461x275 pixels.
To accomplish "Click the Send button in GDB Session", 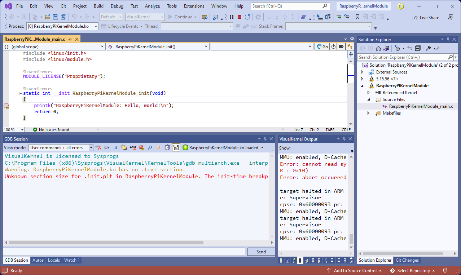I will coord(261,252).
